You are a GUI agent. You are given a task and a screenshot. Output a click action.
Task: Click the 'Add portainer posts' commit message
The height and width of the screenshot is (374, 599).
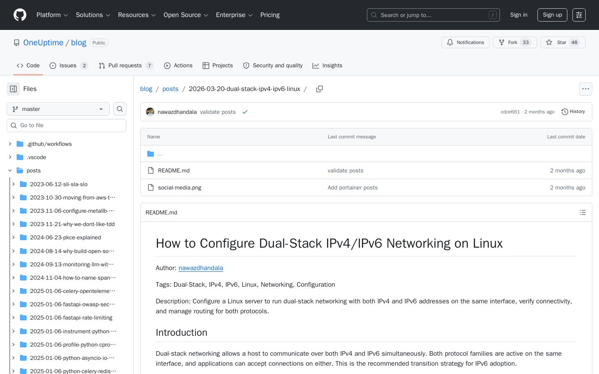point(353,187)
